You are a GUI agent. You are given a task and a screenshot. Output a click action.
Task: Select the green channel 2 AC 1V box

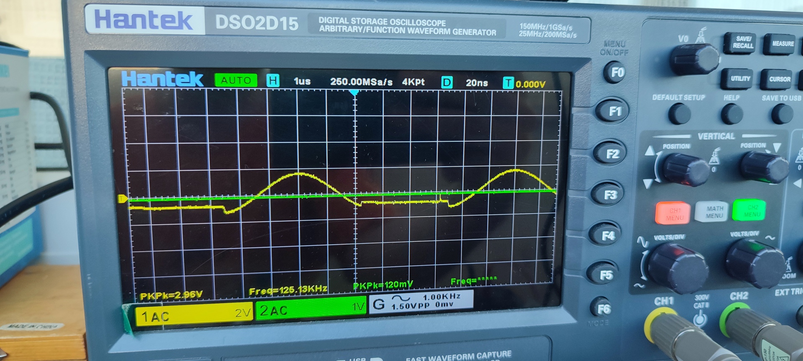click(x=311, y=310)
